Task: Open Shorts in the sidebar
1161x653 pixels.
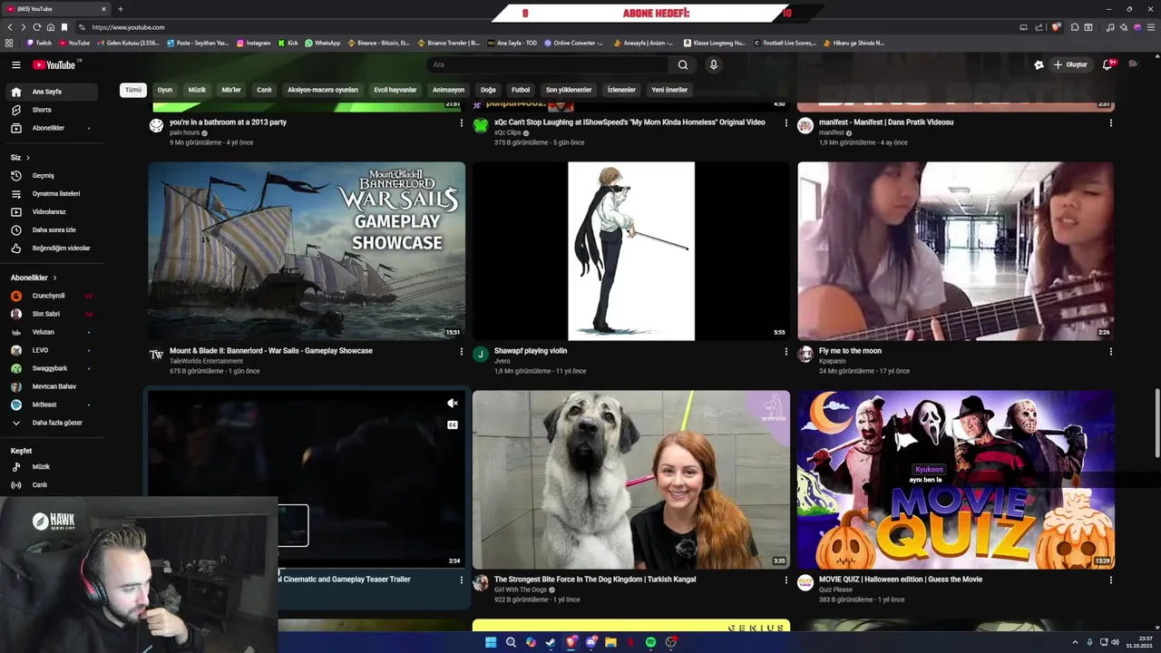Action: click(54, 110)
